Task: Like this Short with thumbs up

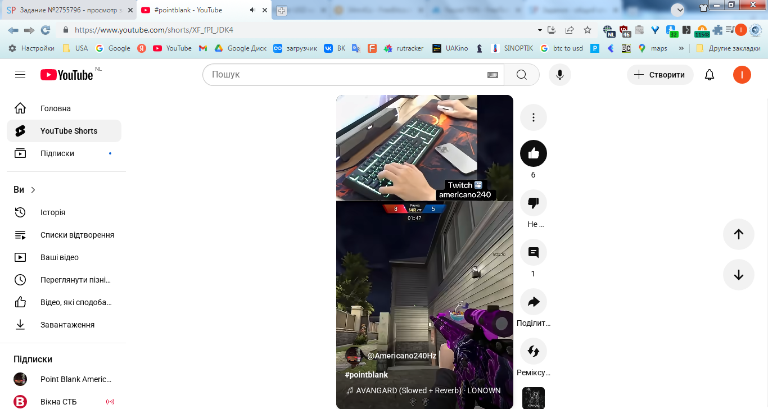Action: coord(534,153)
